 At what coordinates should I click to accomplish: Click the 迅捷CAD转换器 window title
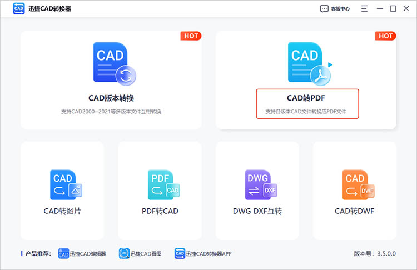click(x=49, y=9)
